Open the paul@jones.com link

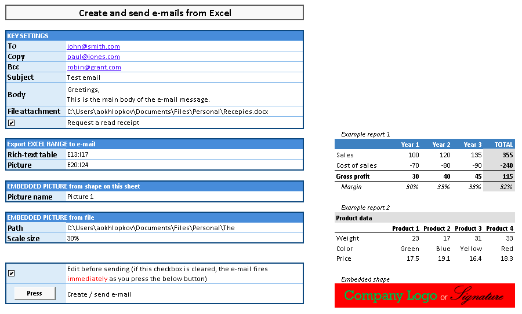pos(93,57)
